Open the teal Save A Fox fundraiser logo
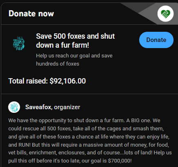The width and height of the screenshot is (178, 167). click(x=19, y=43)
